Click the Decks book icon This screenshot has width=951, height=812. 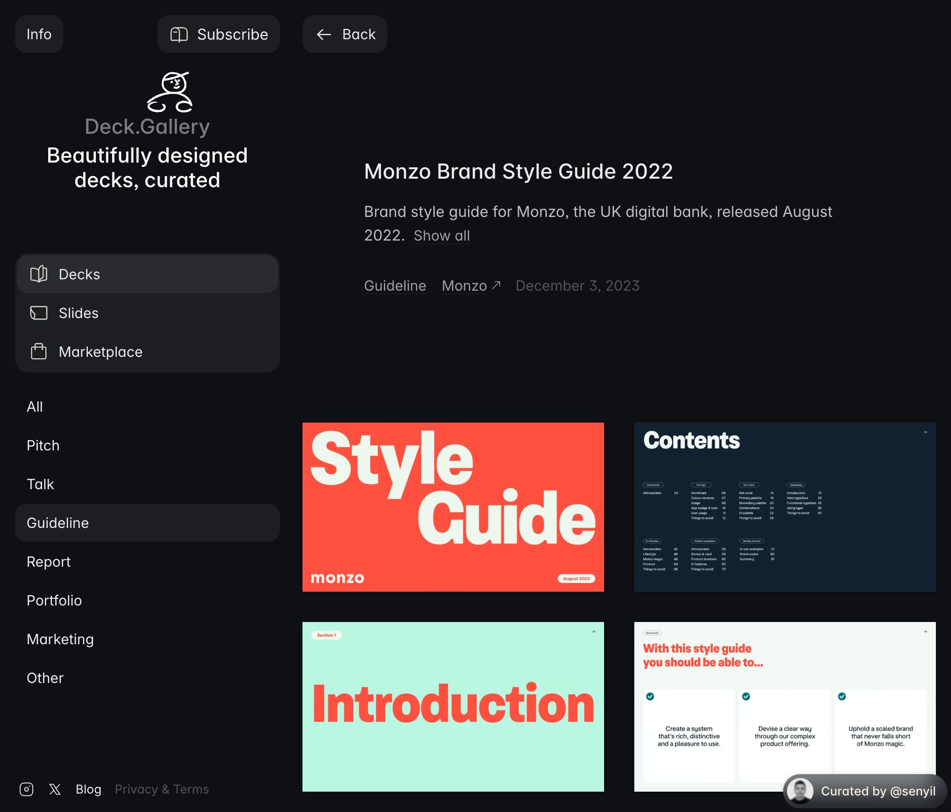(39, 274)
